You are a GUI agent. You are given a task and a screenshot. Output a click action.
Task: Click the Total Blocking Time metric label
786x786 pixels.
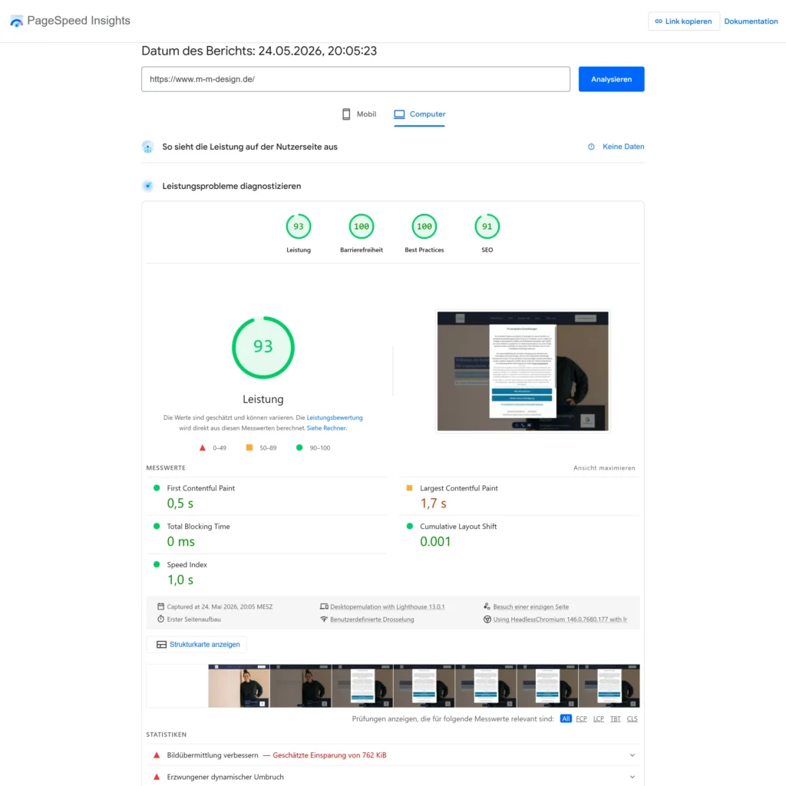pyautogui.click(x=198, y=526)
